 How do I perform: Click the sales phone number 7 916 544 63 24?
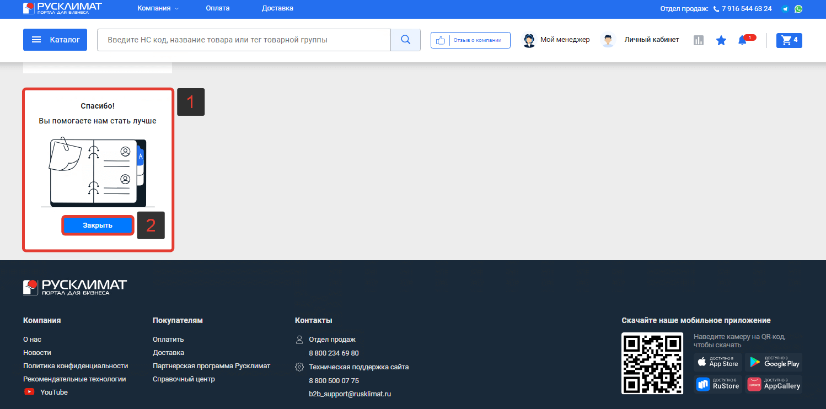coord(747,9)
